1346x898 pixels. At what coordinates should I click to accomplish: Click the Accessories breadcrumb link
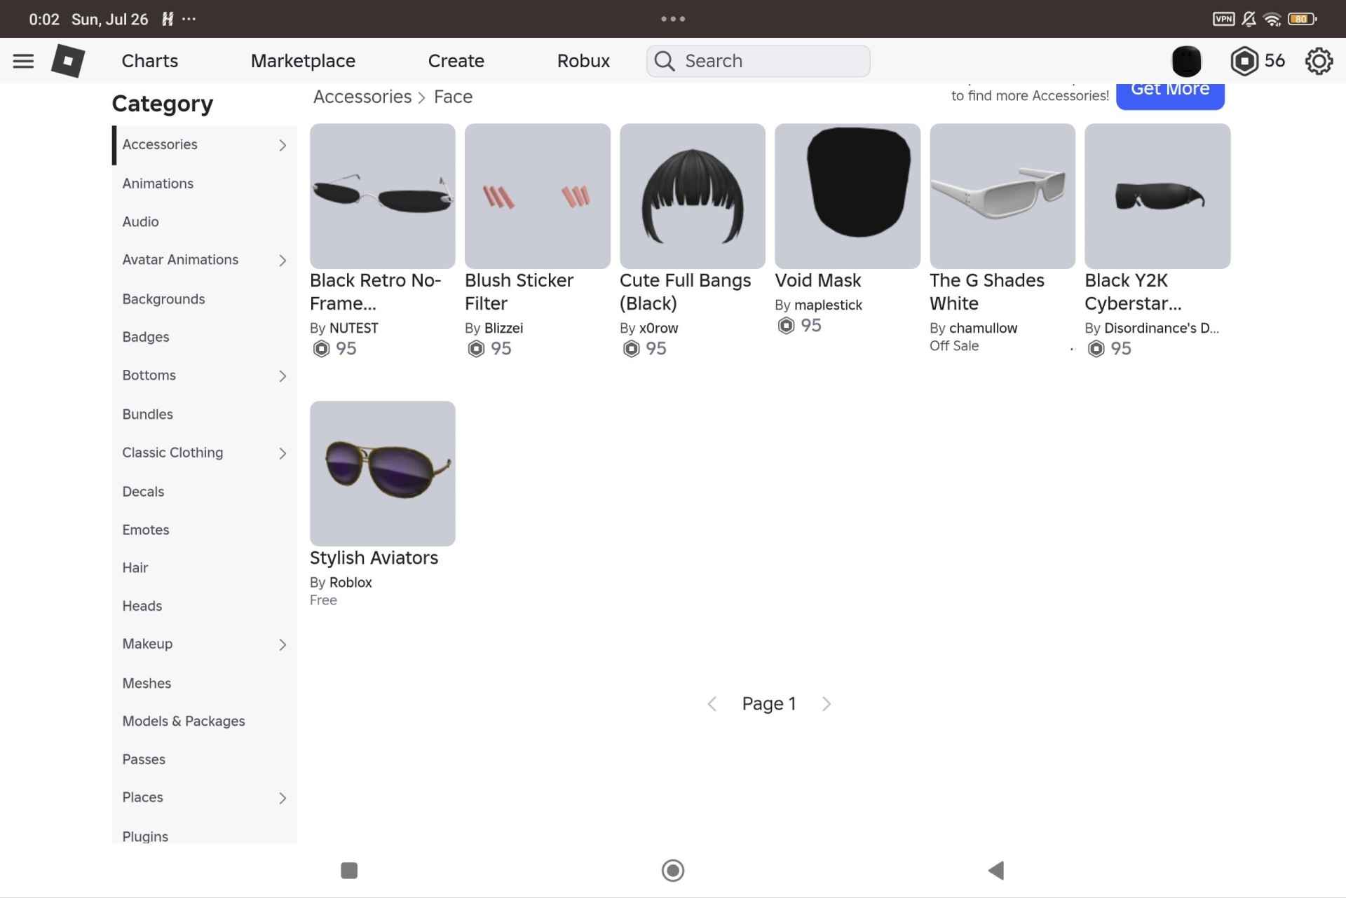(362, 97)
